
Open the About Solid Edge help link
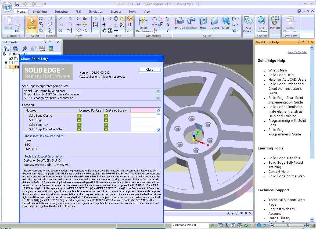[297, 52]
